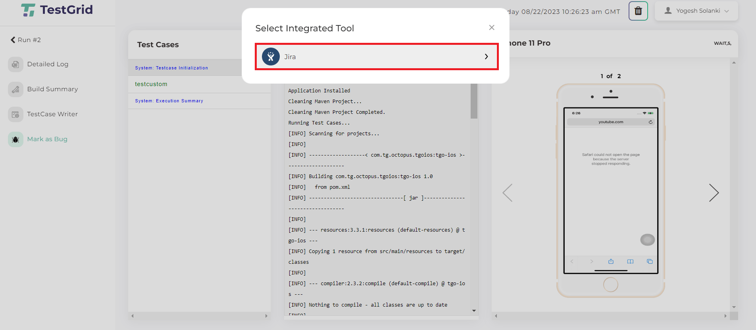Click the Test Cases scroll left arrow

[x=133, y=316]
